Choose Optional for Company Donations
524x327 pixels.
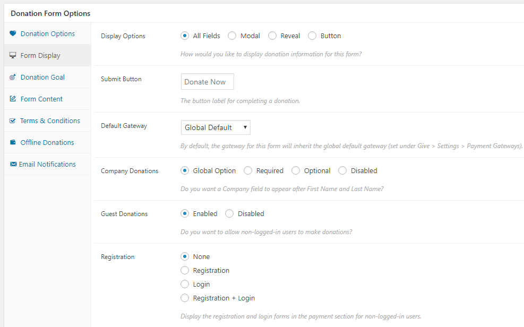coord(295,170)
